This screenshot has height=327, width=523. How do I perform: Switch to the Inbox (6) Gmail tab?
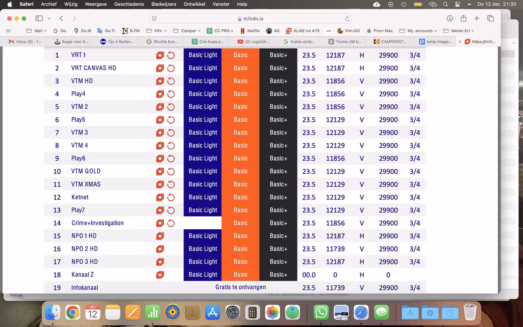(25, 42)
